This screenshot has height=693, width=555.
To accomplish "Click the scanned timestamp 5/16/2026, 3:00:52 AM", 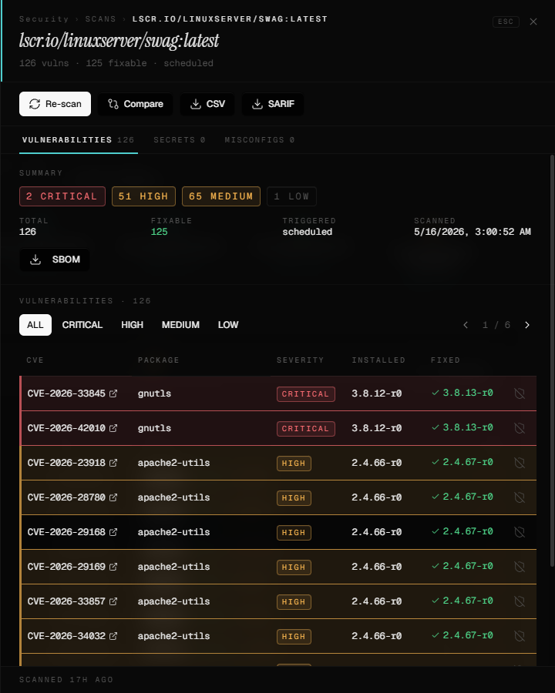I will (x=473, y=232).
